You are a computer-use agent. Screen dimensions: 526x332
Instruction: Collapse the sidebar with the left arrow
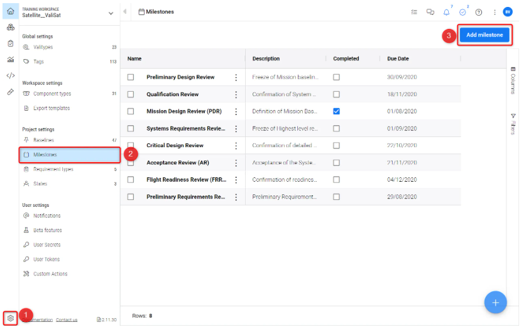(125, 12)
